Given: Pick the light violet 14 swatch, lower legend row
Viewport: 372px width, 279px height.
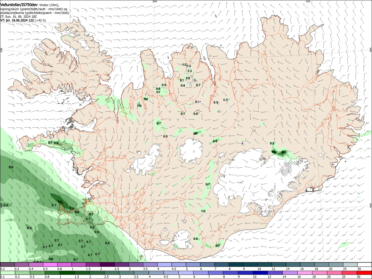Looking at the screenshot, I should click(290, 273).
